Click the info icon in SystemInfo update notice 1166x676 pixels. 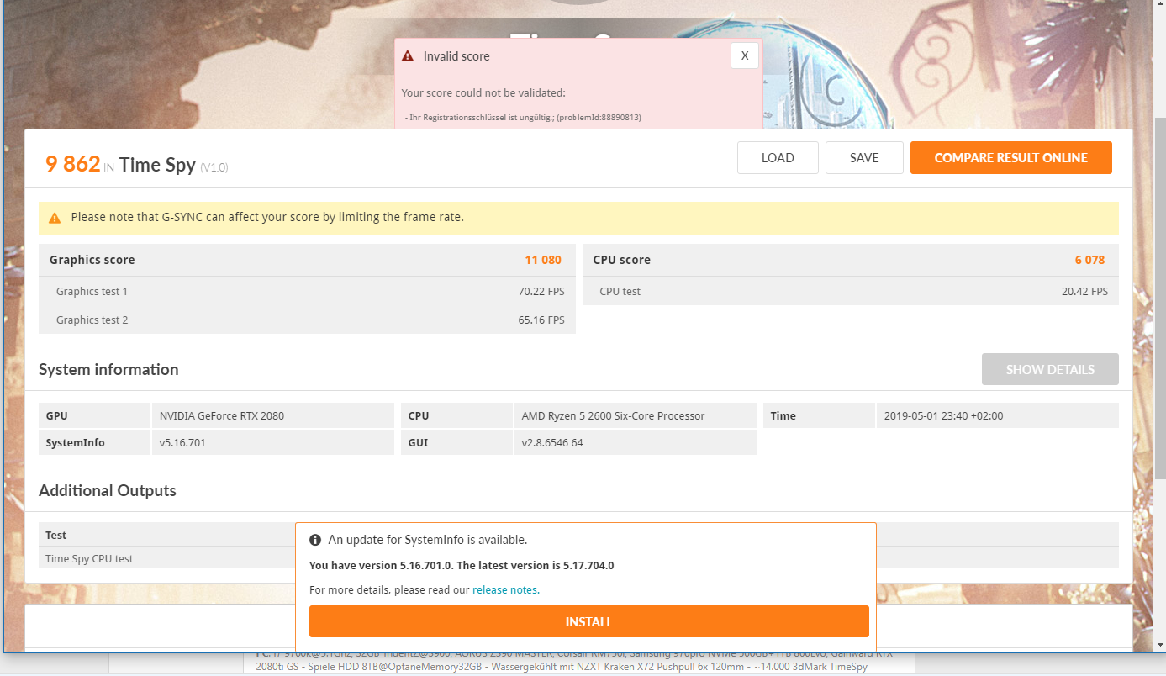pyautogui.click(x=315, y=540)
